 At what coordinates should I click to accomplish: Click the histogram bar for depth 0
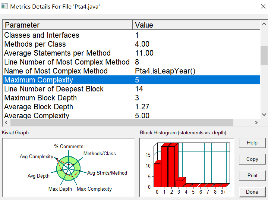click(x=157, y=175)
